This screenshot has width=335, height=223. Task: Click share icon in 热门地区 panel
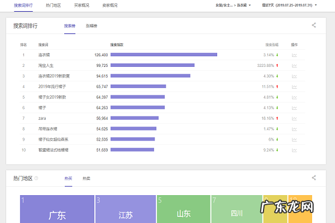pyautogui.click(x=314, y=178)
